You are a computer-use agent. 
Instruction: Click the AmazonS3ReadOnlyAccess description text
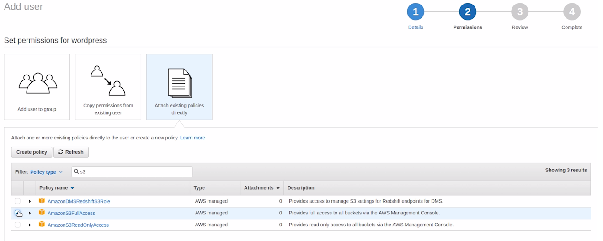tap(371, 225)
